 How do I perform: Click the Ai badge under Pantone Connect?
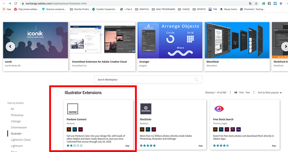point(69,129)
